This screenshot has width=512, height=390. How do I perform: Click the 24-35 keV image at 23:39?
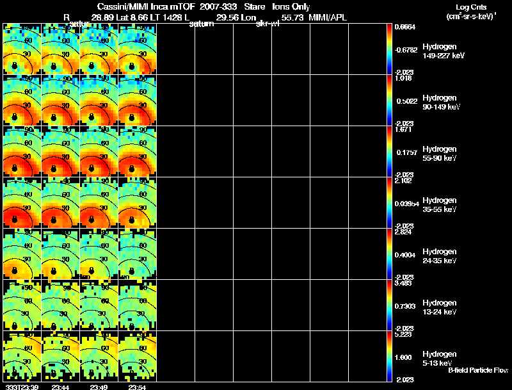tap(22, 254)
